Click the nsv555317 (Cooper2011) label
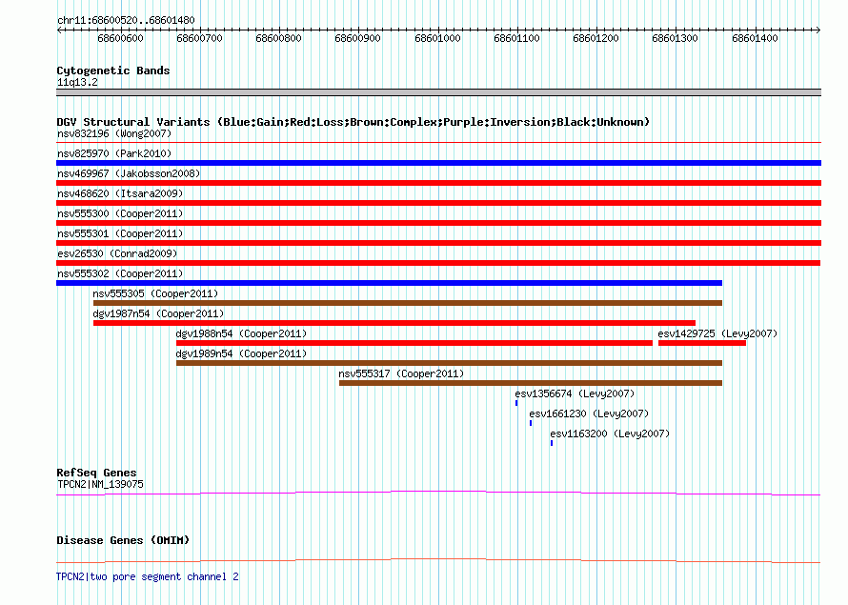Image resolution: width=848 pixels, height=605 pixels. pyautogui.click(x=401, y=373)
